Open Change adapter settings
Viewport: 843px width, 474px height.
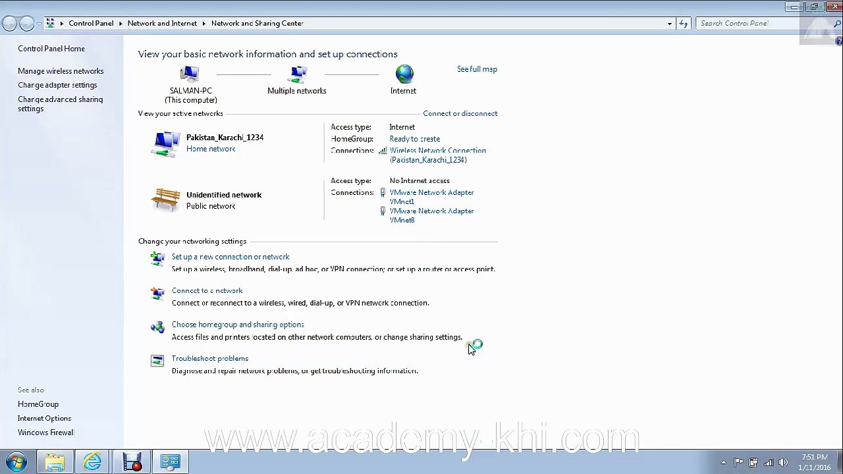click(x=57, y=85)
